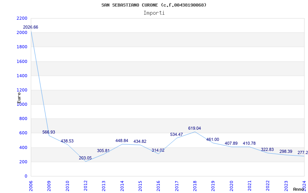The height and width of the screenshot is (193, 308).
Task: Select the 448.84 value label
Action: [x=122, y=141]
